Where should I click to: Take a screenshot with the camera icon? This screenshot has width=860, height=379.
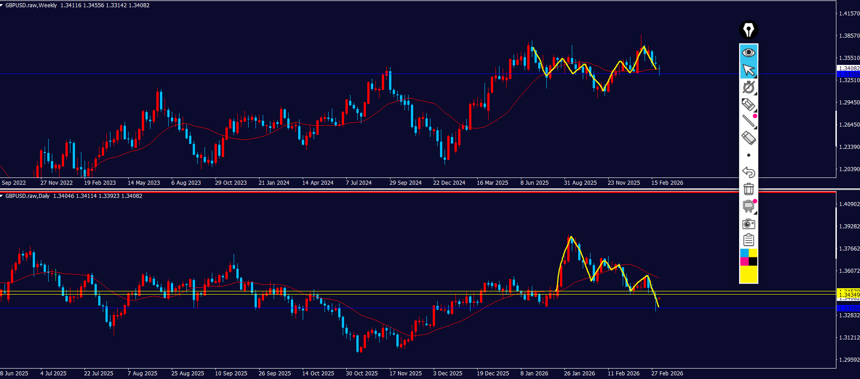pos(748,223)
